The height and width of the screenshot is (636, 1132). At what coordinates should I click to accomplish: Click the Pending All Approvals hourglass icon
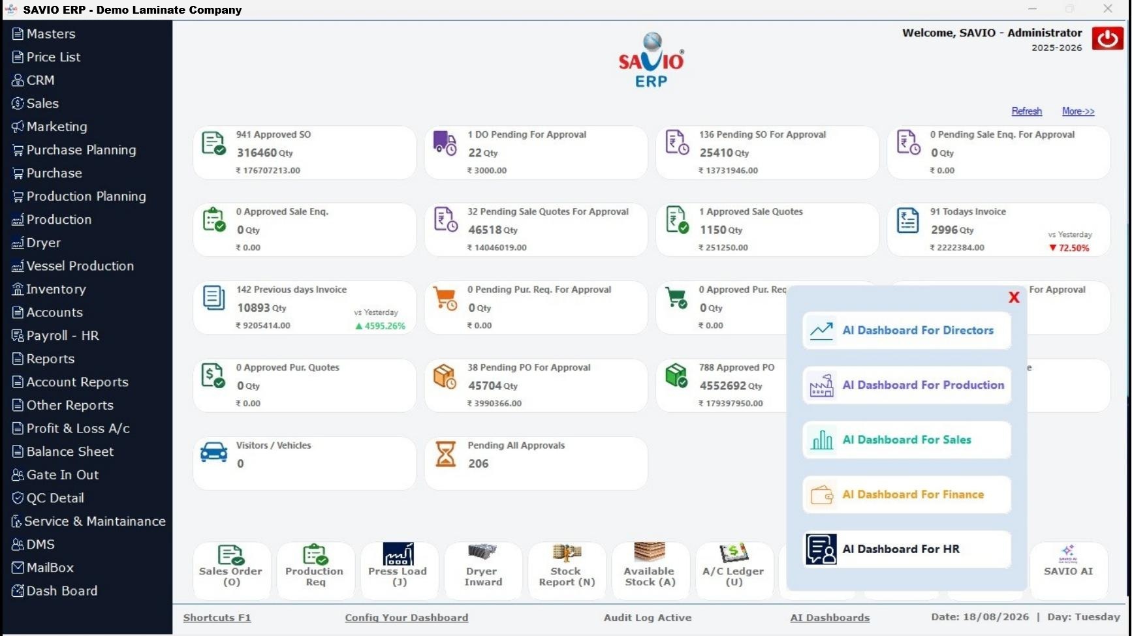[445, 454]
